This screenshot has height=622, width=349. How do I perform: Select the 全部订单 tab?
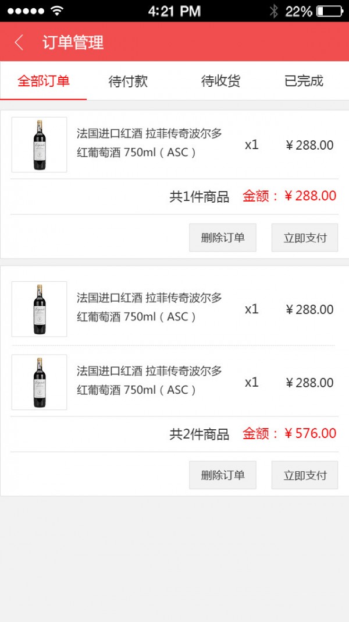pyautogui.click(x=44, y=81)
